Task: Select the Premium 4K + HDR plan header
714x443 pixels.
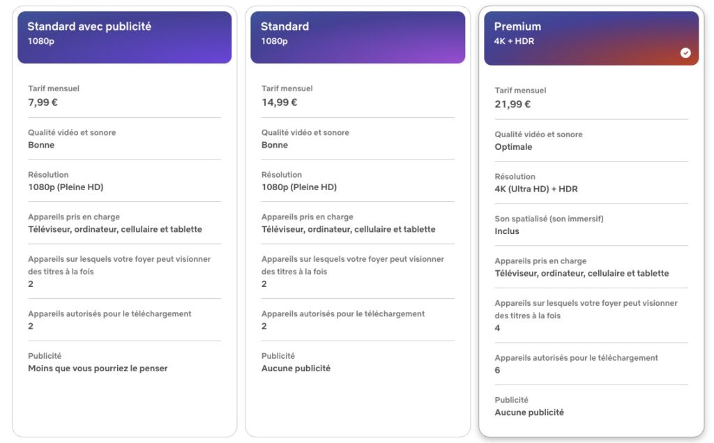Action: coord(591,38)
